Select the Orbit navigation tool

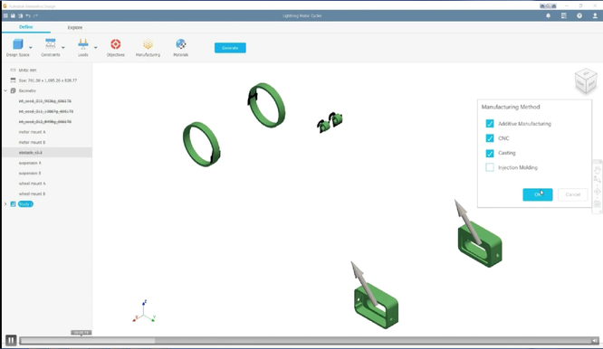(x=598, y=191)
